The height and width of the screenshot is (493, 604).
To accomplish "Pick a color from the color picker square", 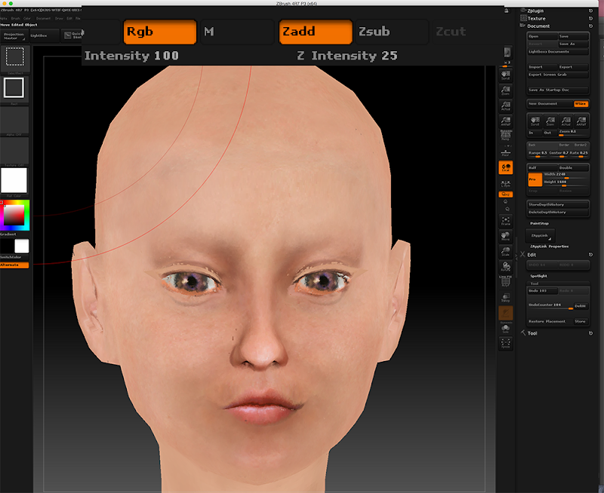I will [14, 216].
